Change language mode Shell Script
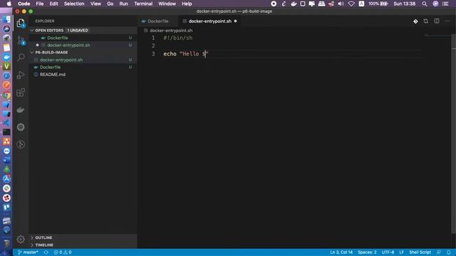The width and height of the screenshot is (456, 256). (420, 252)
